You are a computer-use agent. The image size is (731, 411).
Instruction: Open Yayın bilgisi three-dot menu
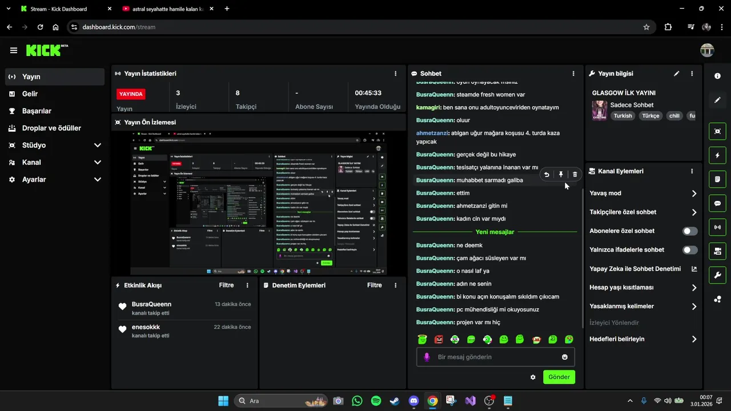[692, 74]
